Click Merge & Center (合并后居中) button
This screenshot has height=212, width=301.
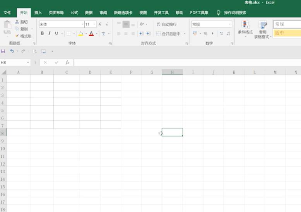168,34
